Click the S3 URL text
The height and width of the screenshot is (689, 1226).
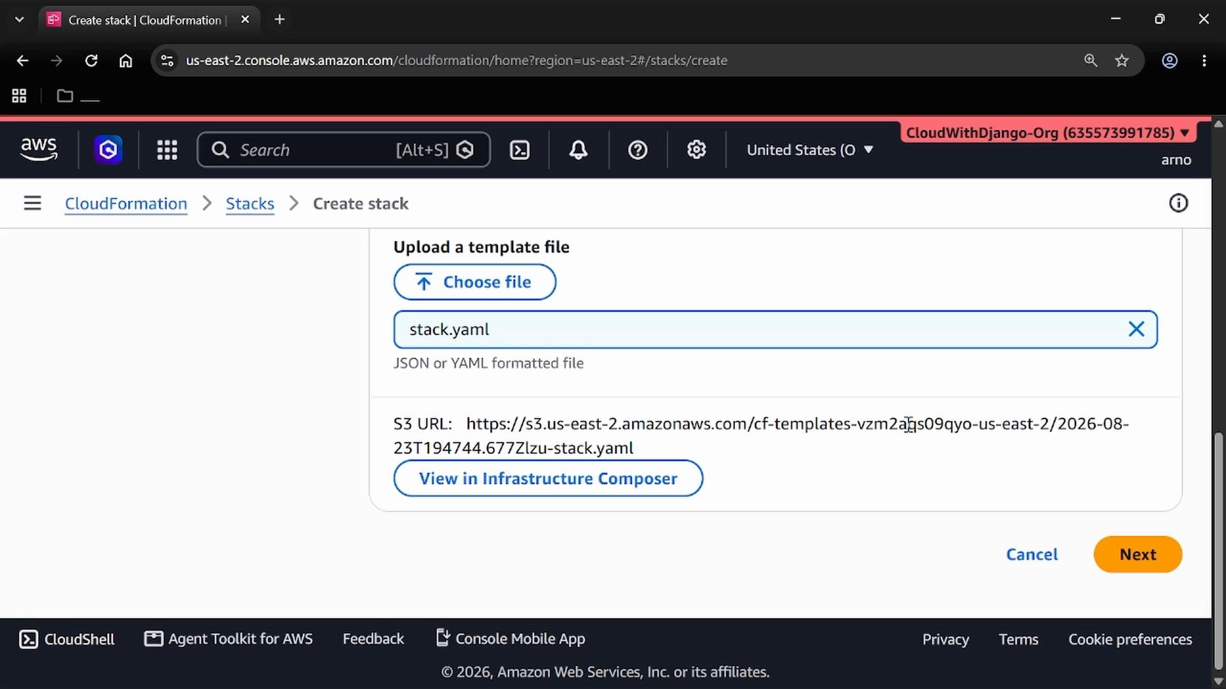[x=761, y=436]
